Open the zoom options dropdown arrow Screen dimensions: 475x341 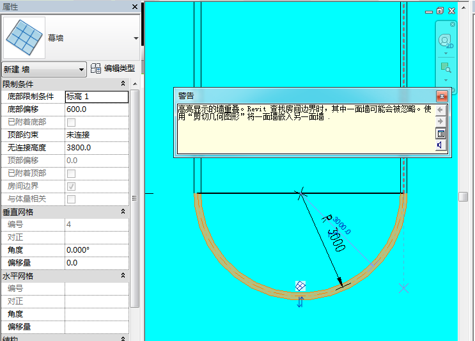point(446,81)
